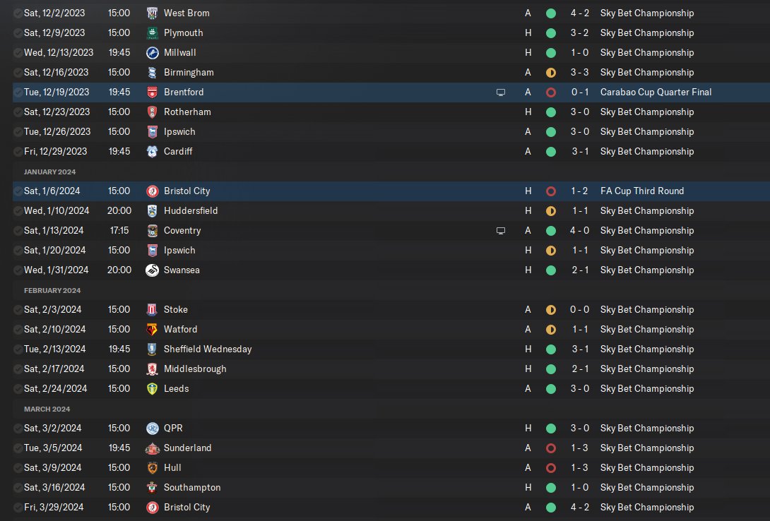
Task: Click the Leeds club badge
Action: coord(152,389)
